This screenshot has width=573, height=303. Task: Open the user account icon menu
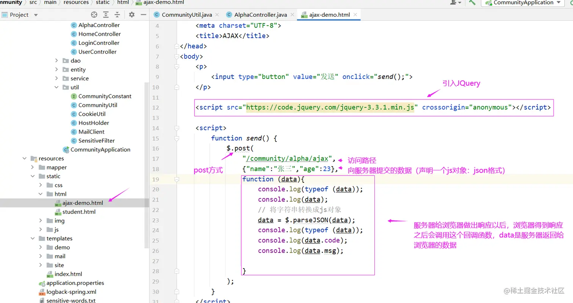pos(456,2)
